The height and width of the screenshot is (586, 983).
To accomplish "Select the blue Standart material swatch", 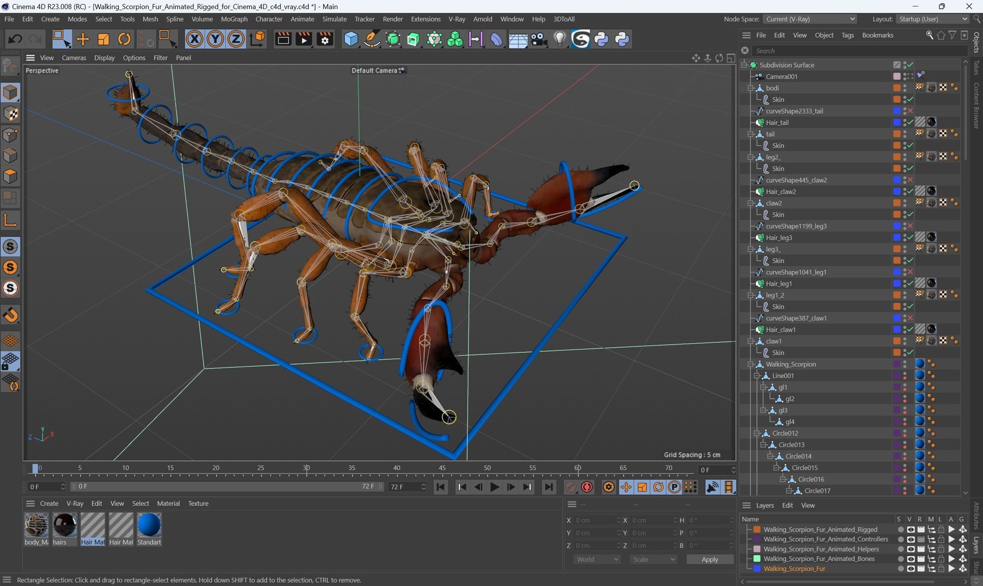I will (149, 525).
